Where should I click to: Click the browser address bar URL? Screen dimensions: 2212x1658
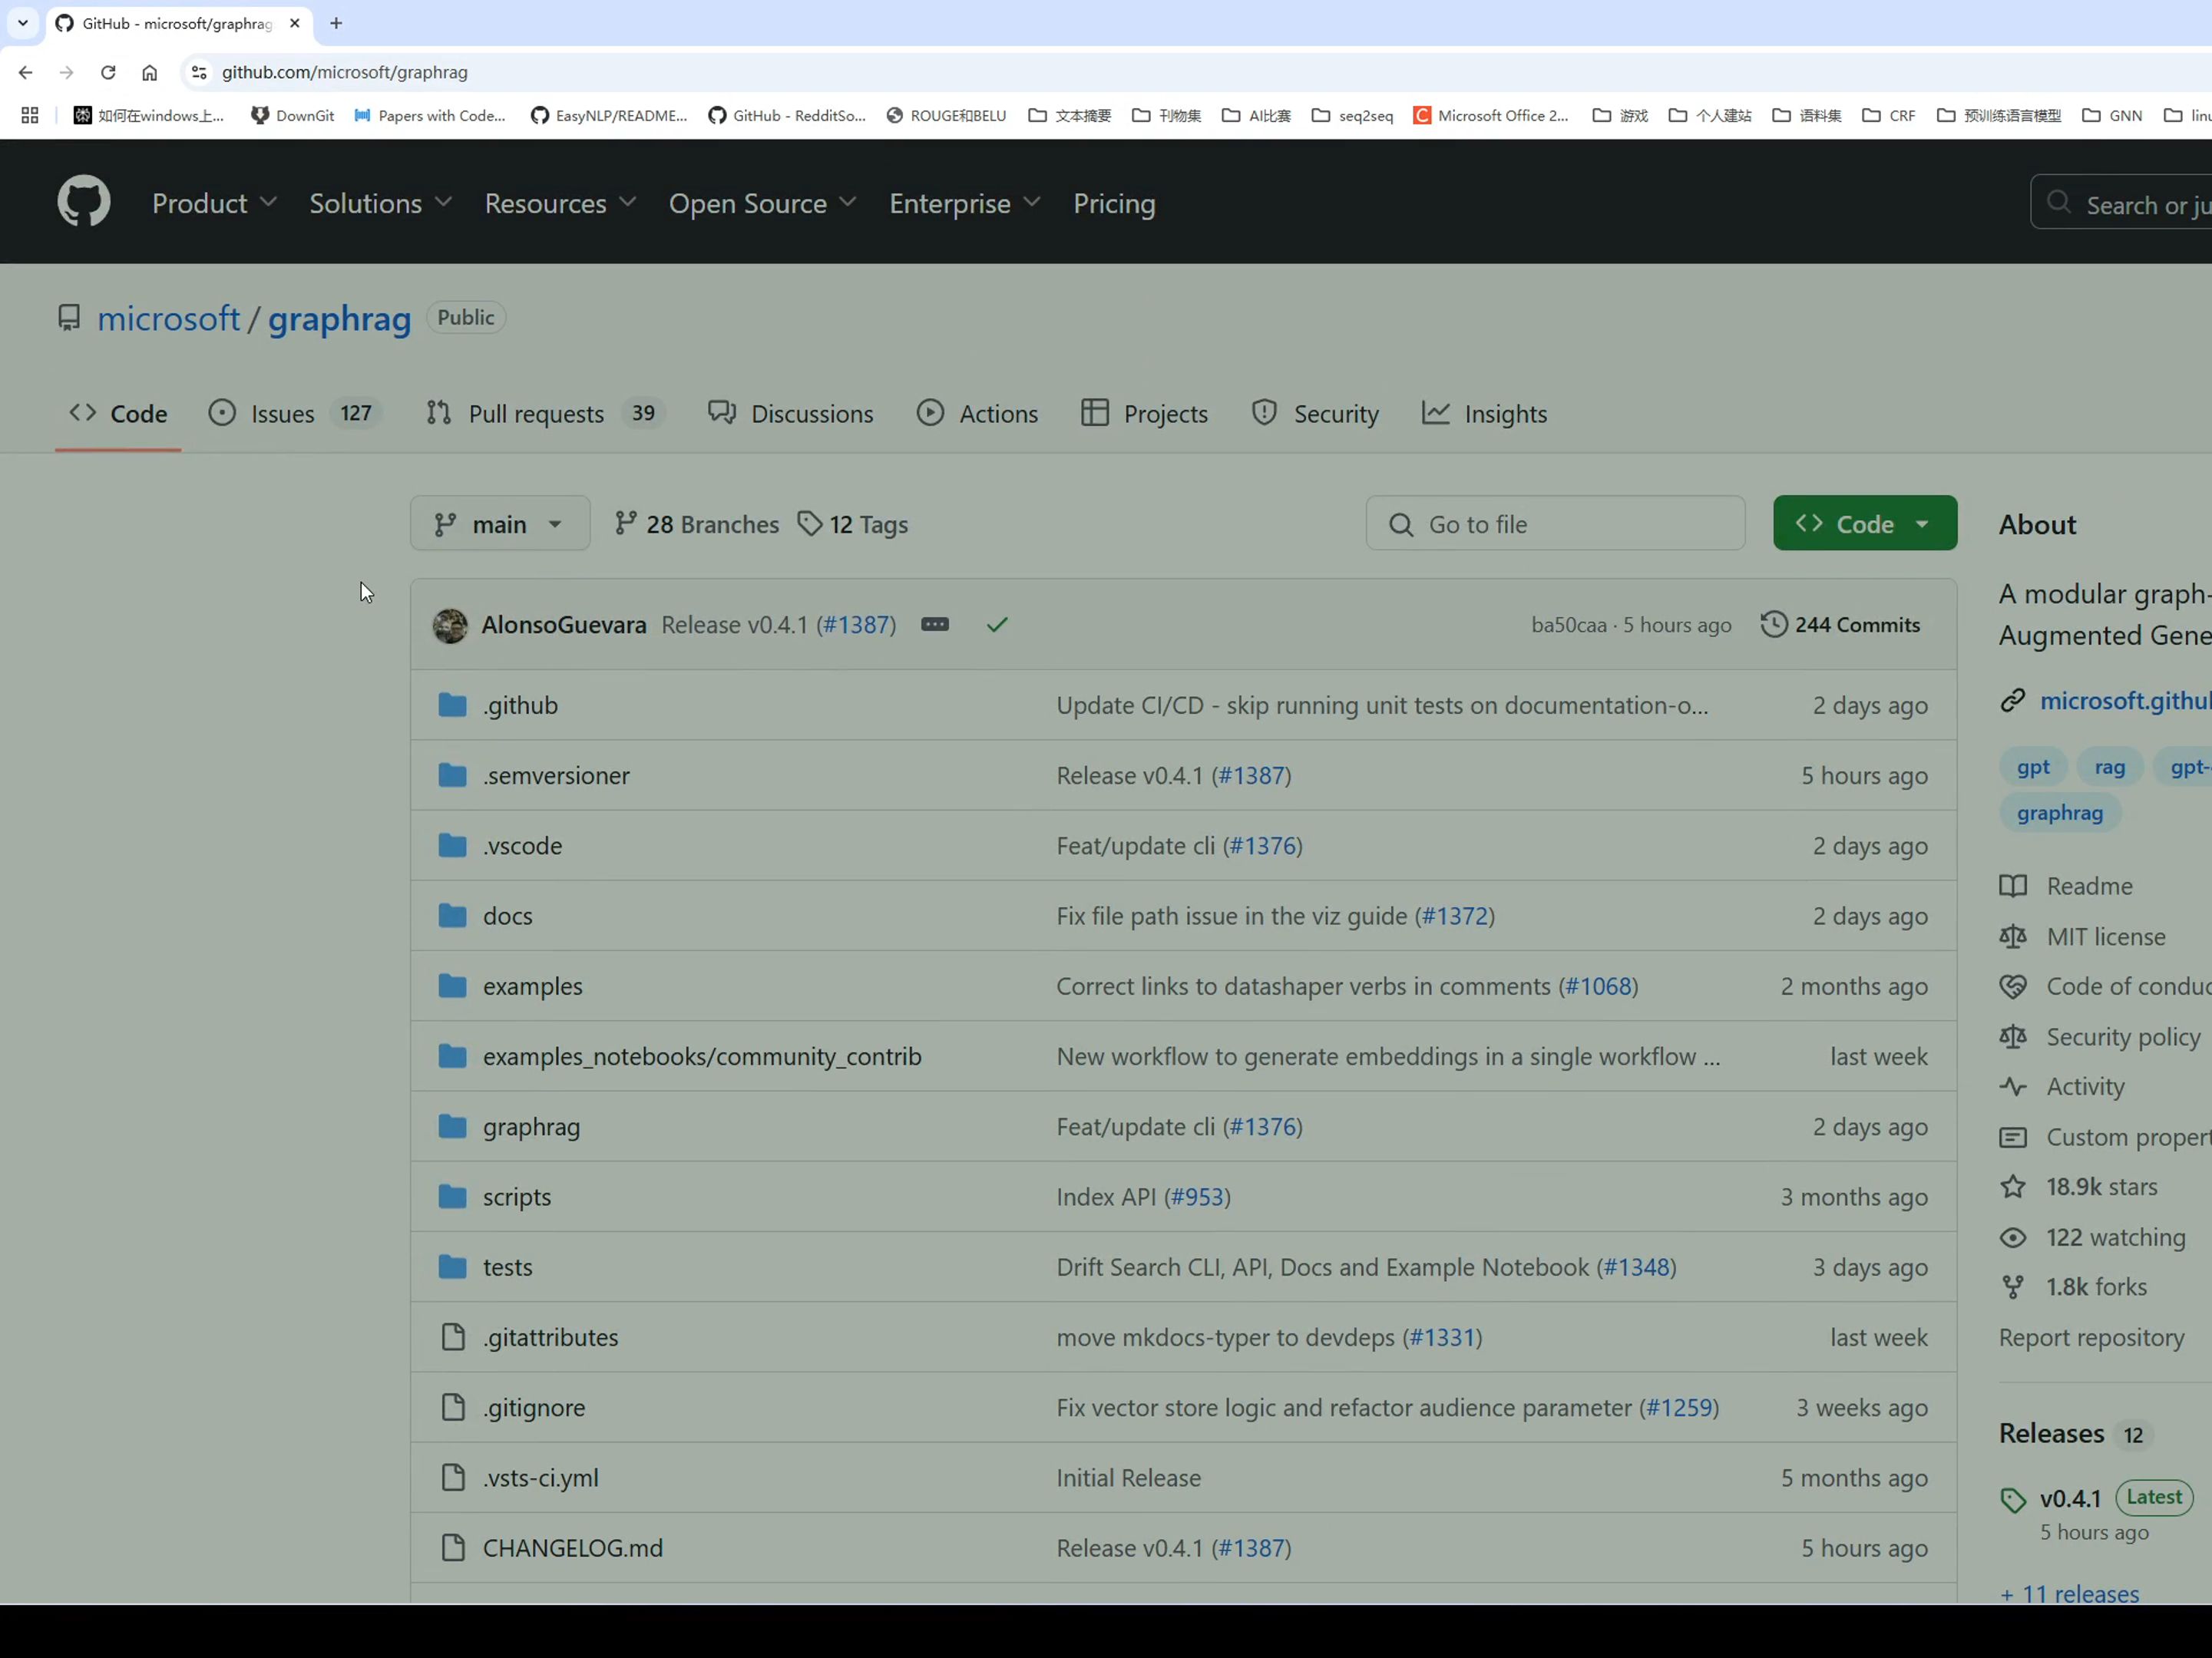[x=344, y=72]
